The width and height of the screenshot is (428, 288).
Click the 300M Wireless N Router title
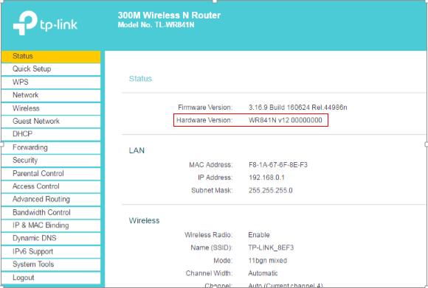click(x=169, y=15)
